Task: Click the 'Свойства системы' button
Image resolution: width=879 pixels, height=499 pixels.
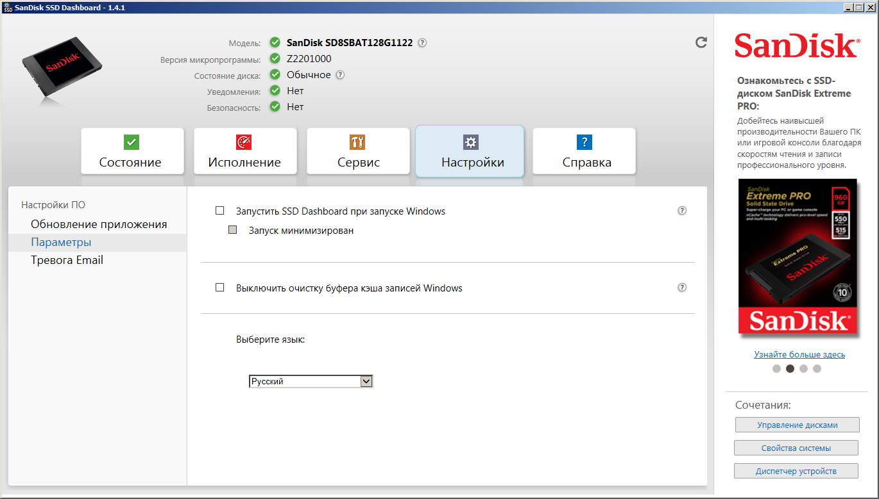Action: (796, 448)
